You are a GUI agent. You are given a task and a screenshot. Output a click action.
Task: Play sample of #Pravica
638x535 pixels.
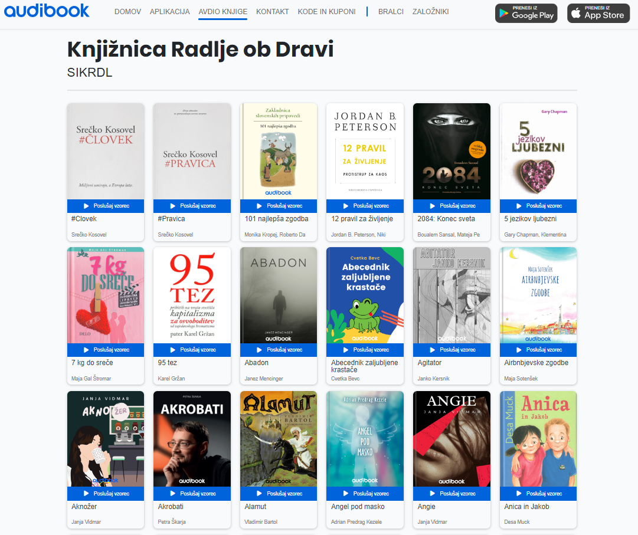click(x=192, y=206)
